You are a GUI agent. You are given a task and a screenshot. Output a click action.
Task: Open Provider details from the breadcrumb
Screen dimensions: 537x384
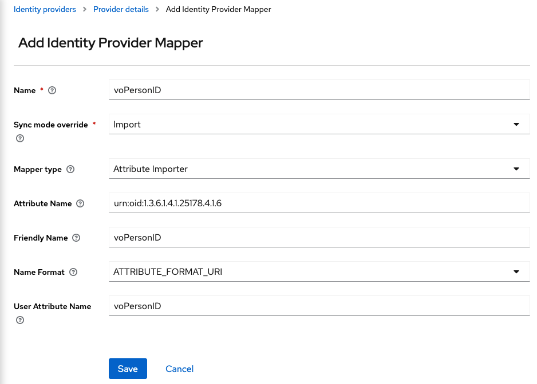121,9
